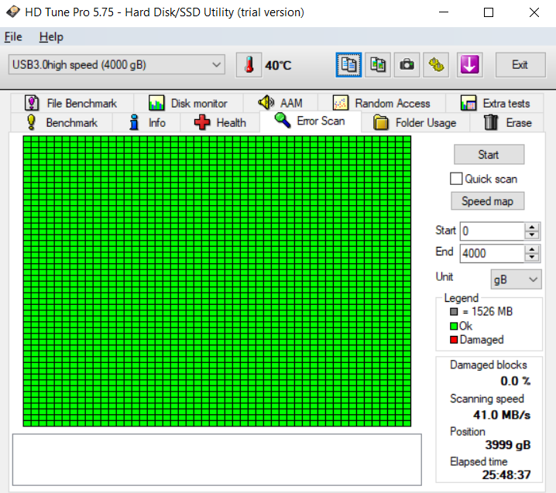The width and height of the screenshot is (556, 493).
Task: Expand the USB3.0high speed drive dropdown
Action: (x=117, y=64)
